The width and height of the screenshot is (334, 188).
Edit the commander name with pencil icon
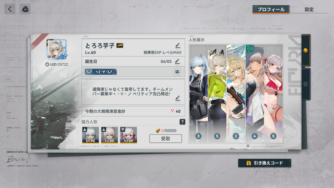click(x=178, y=46)
